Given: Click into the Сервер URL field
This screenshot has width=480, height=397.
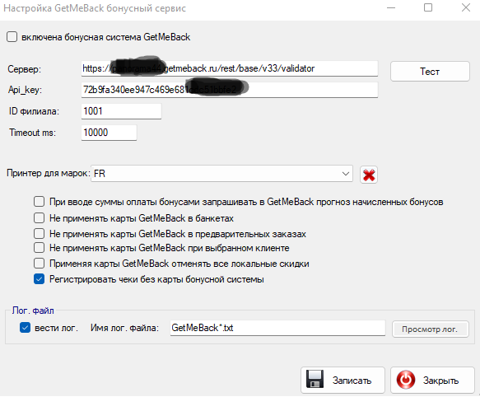Looking at the screenshot, I should 230,68.
